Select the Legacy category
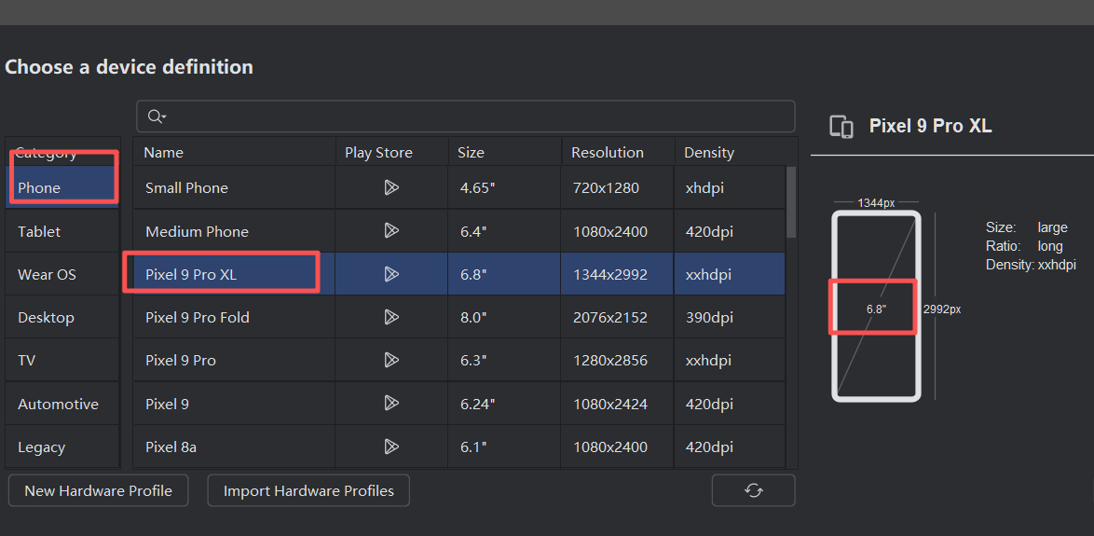1094x536 pixels. pyautogui.click(x=62, y=447)
